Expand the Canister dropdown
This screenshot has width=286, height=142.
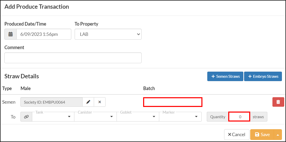(x=95, y=117)
